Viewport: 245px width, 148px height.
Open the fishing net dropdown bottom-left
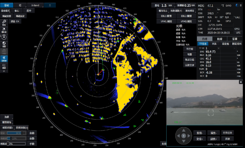click(7, 117)
